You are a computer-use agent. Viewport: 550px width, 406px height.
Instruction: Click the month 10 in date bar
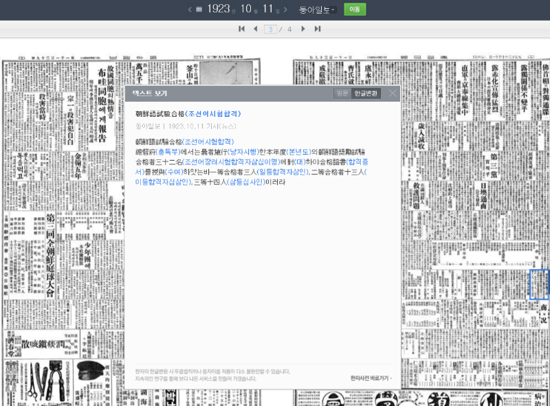click(246, 9)
